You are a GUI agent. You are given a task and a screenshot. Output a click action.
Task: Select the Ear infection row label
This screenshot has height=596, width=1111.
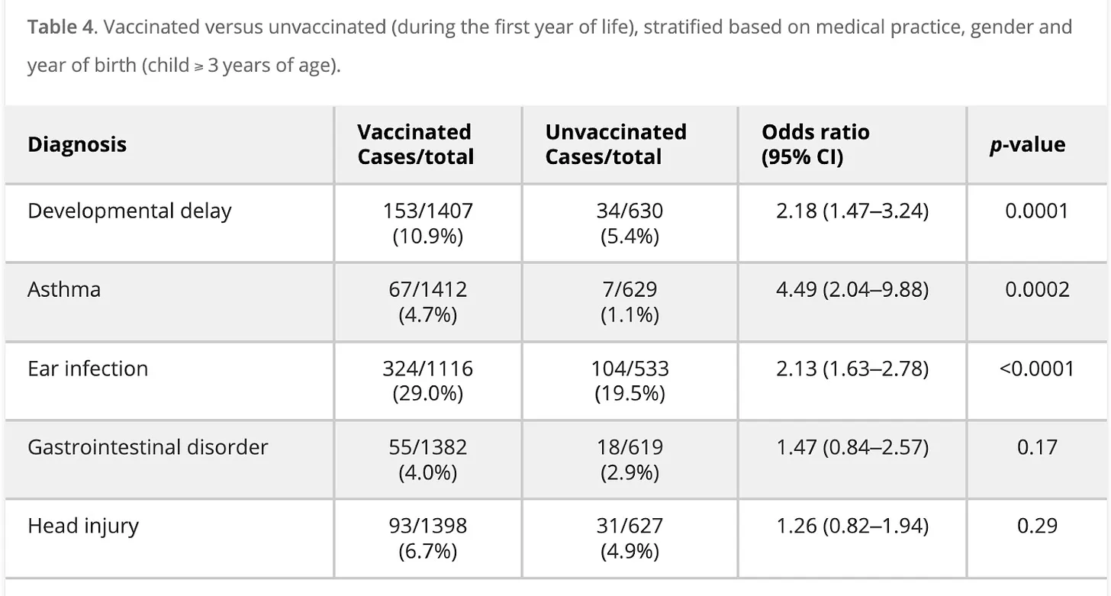(x=88, y=369)
